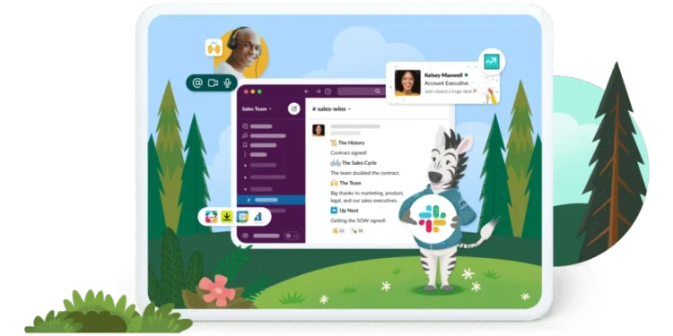673x336 pixels.
Task: Go back with the left arrow
Action: 307,91
